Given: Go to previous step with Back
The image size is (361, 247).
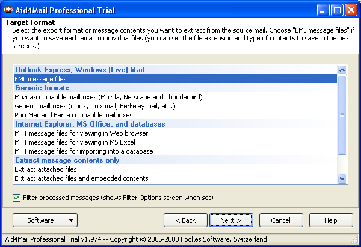Looking at the screenshot, I should [185, 220].
